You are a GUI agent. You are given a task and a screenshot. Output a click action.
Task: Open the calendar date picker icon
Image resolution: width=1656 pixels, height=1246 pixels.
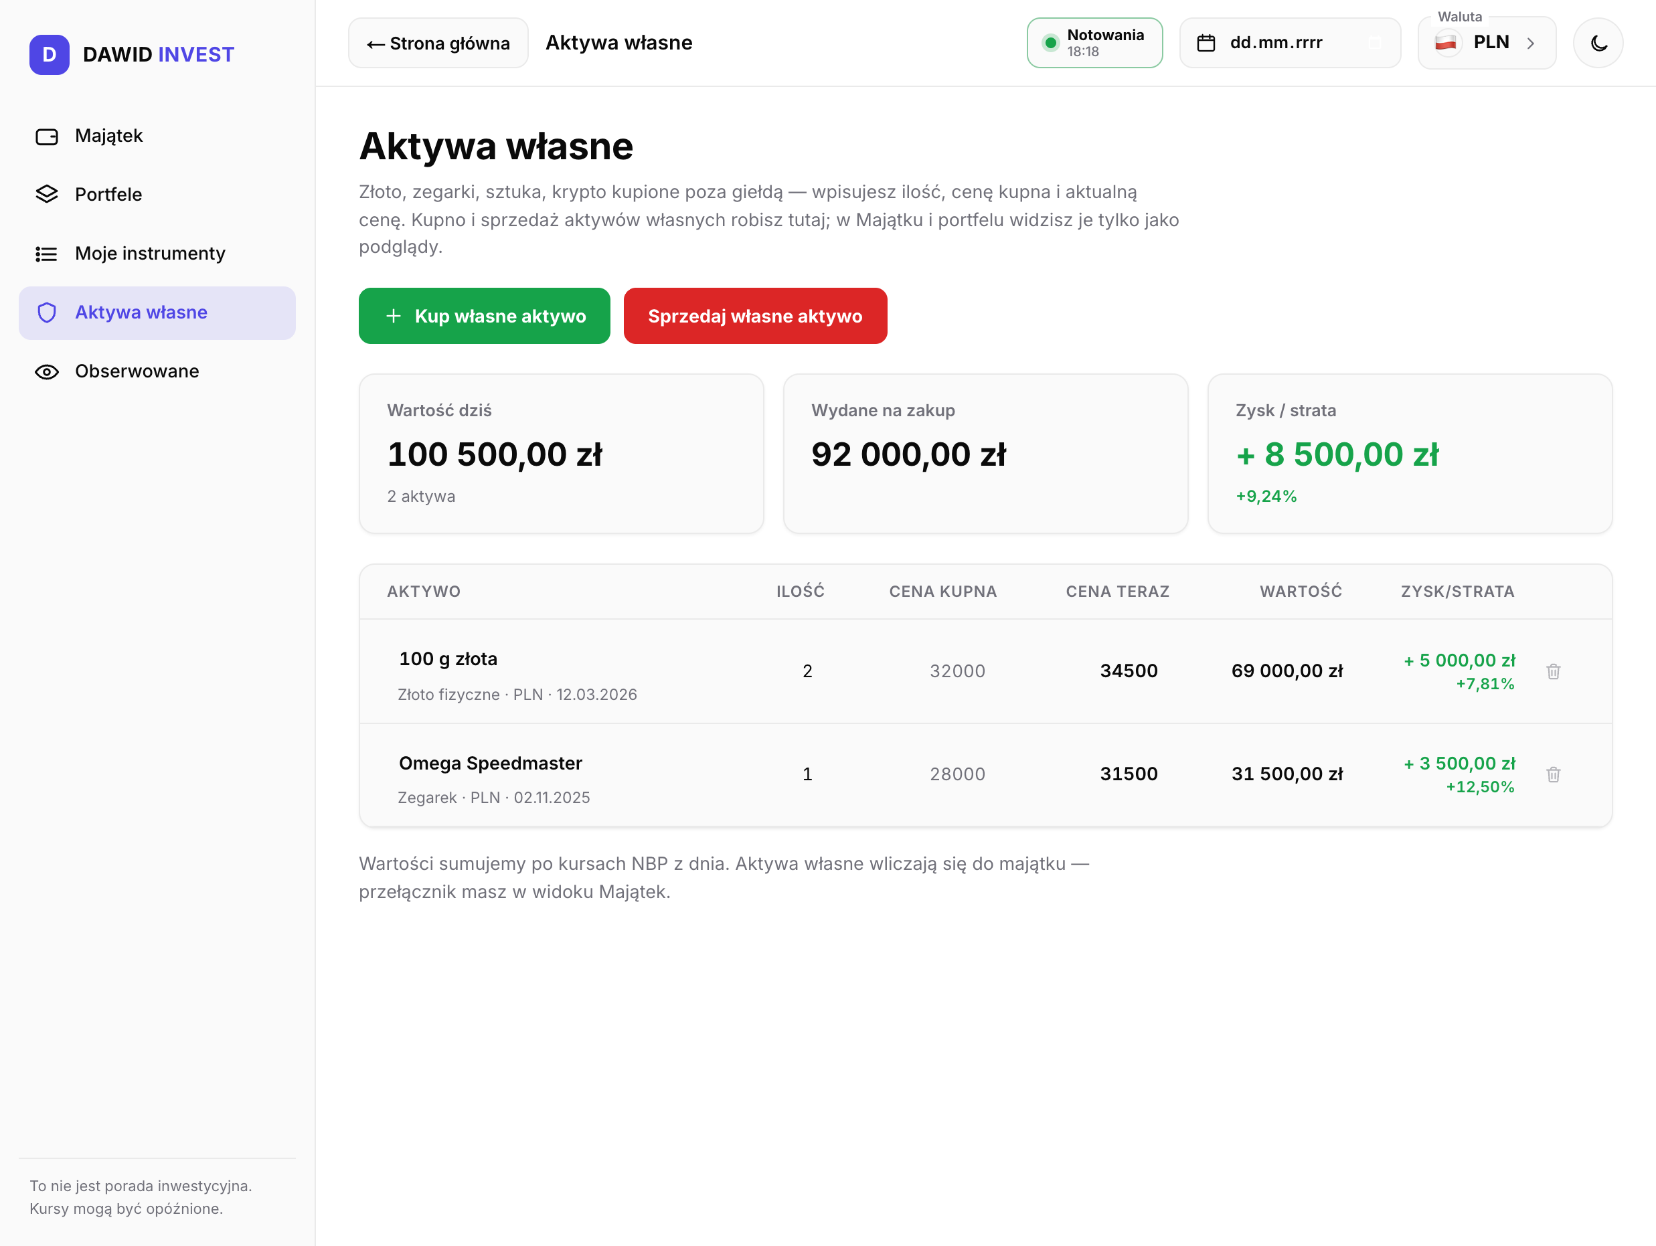point(1206,43)
